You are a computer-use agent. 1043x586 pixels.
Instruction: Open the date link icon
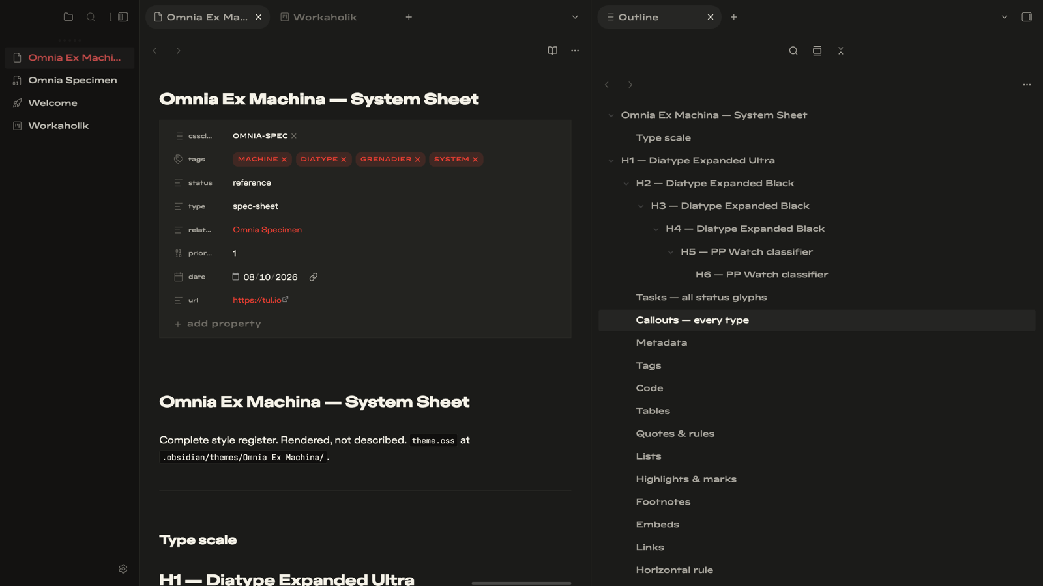pyautogui.click(x=314, y=277)
